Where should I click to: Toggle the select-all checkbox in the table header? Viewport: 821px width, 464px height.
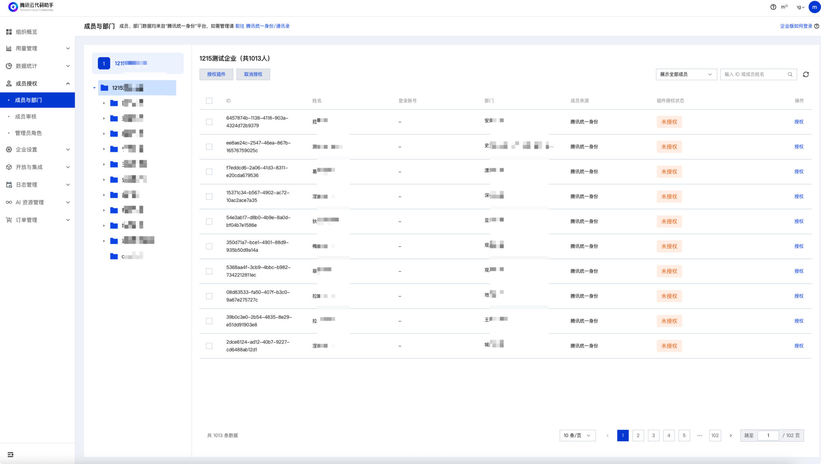(209, 101)
